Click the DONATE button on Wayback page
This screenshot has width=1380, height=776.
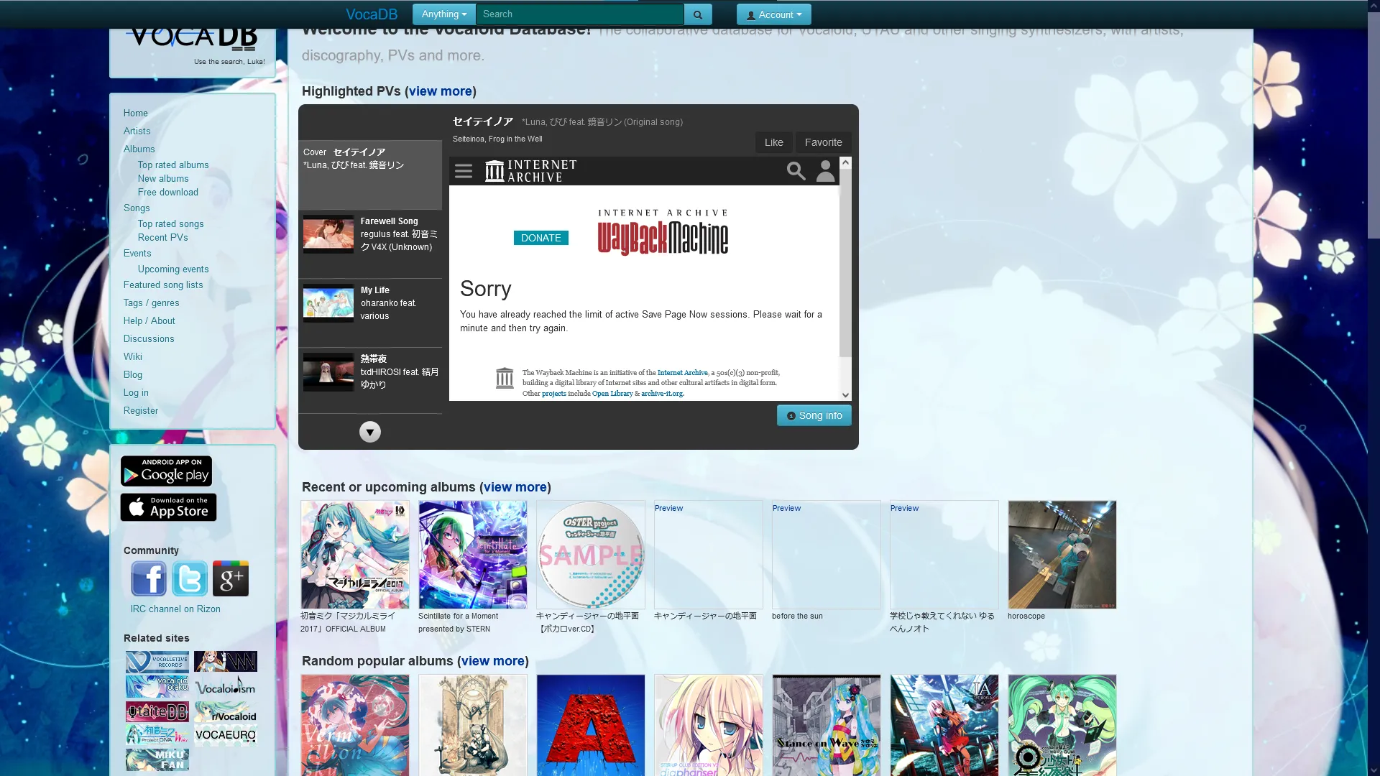tap(540, 238)
